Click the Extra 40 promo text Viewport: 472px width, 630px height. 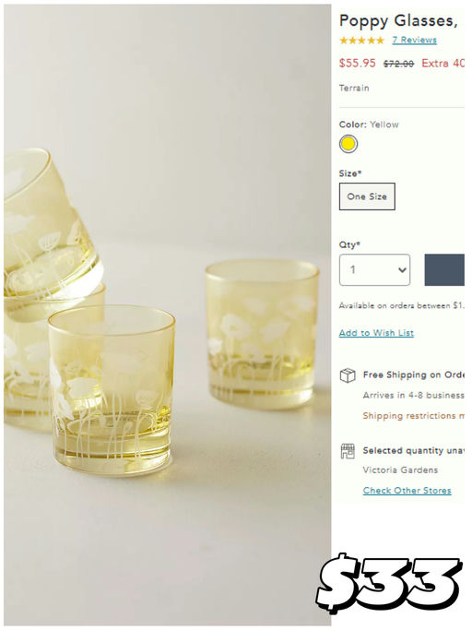[442, 64]
